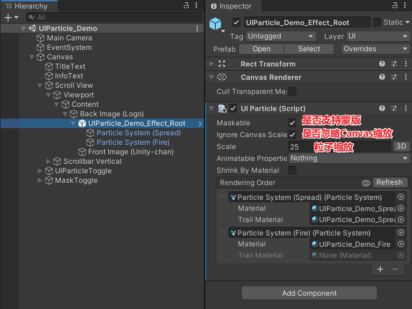The height and width of the screenshot is (309, 412).
Task: Open the prefab Overrides dropdown
Action: pos(375,49)
